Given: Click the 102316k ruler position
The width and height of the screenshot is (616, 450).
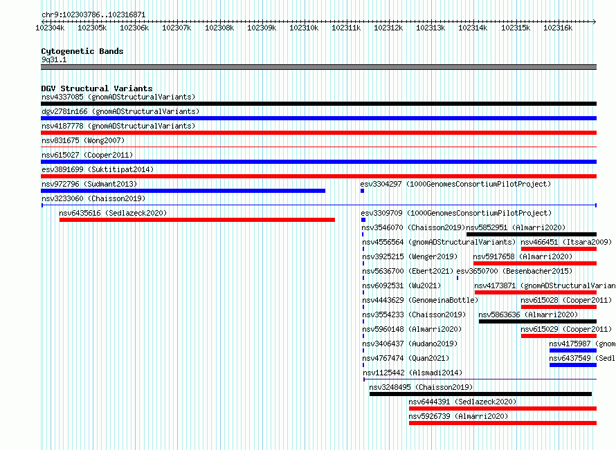Looking at the screenshot, I should tap(558, 28).
